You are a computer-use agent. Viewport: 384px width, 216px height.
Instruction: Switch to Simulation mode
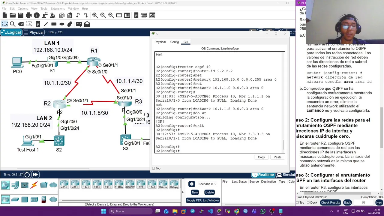[285, 175]
